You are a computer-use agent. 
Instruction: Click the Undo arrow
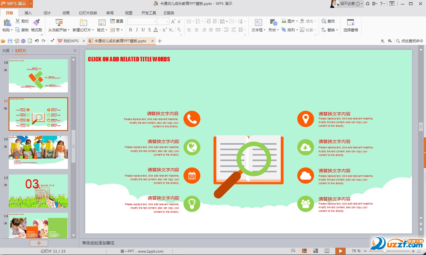[x=37, y=41]
